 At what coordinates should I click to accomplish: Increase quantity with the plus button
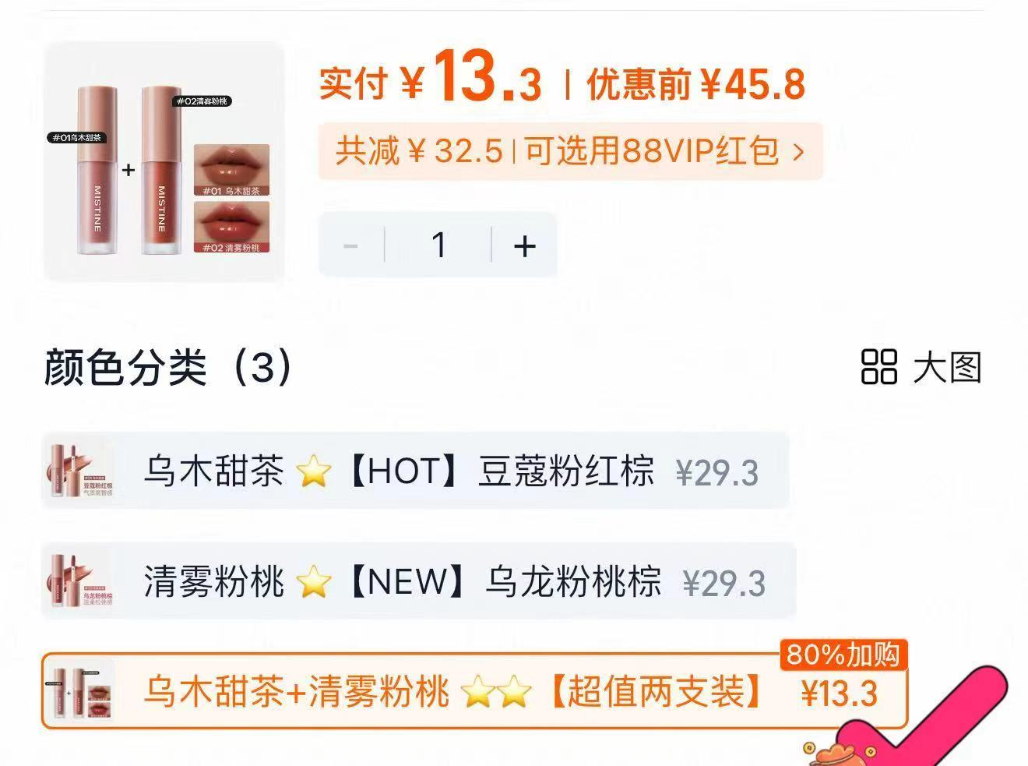click(x=525, y=245)
